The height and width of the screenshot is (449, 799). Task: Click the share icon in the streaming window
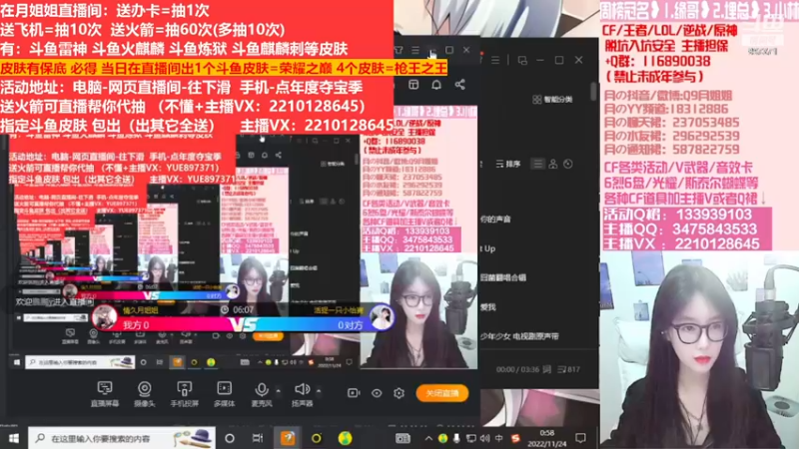pyautogui.click(x=459, y=85)
